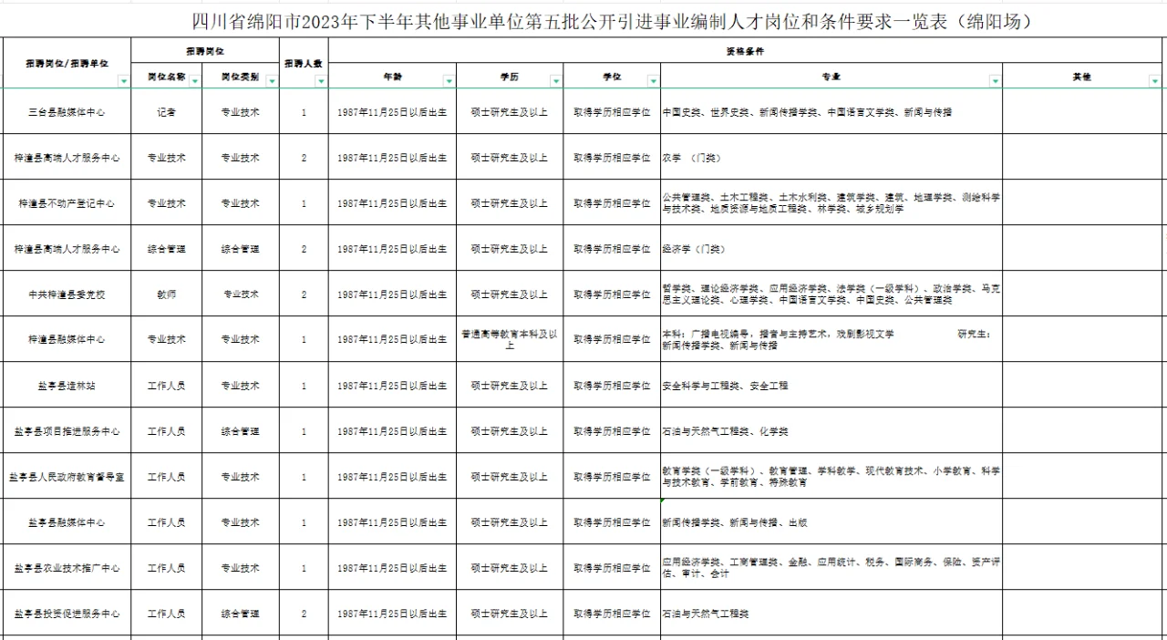Open the 招聘人数 filter dropdown arrow
This screenshot has width=1167, height=640.
click(x=321, y=82)
